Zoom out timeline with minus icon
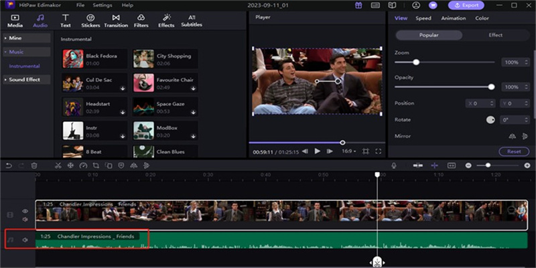This screenshot has width=536, height=268. [x=468, y=165]
